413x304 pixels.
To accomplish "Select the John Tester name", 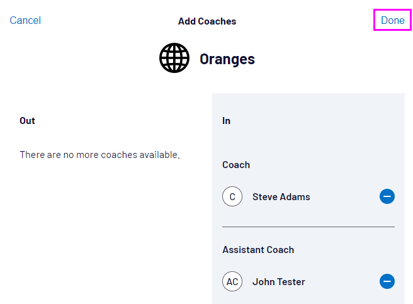I will 278,281.
